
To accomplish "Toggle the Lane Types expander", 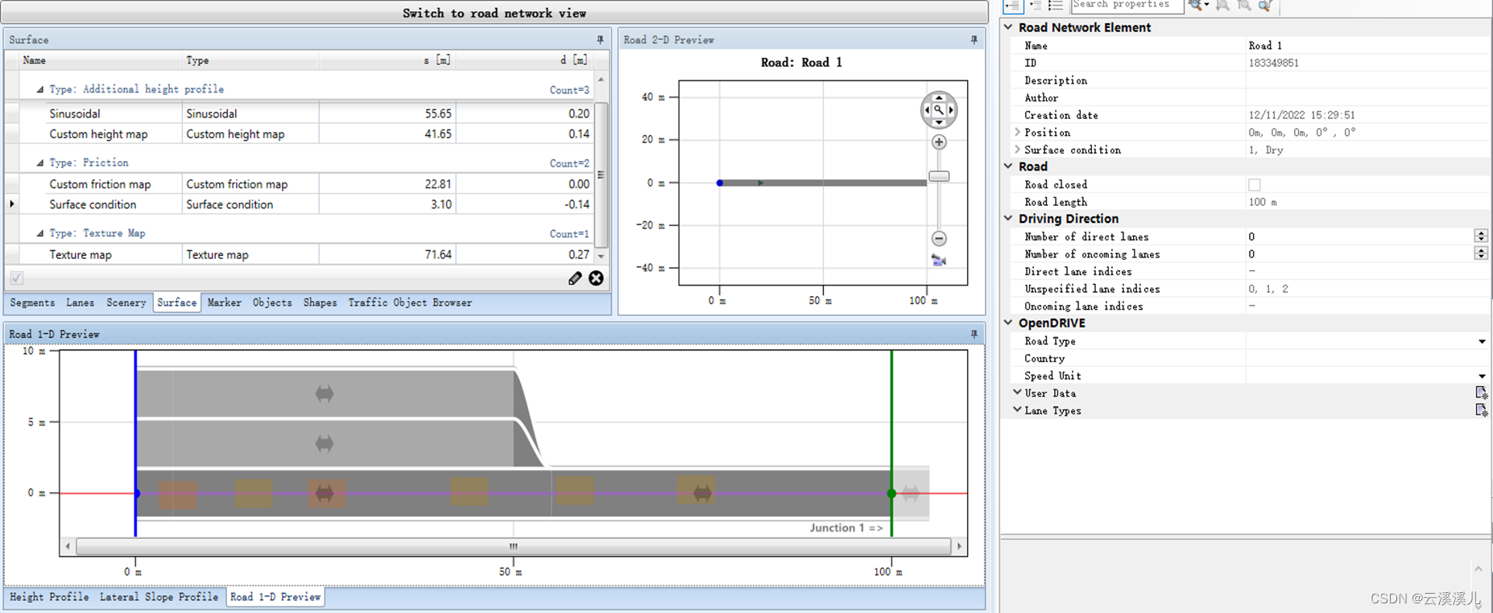I will pyautogui.click(x=1017, y=409).
